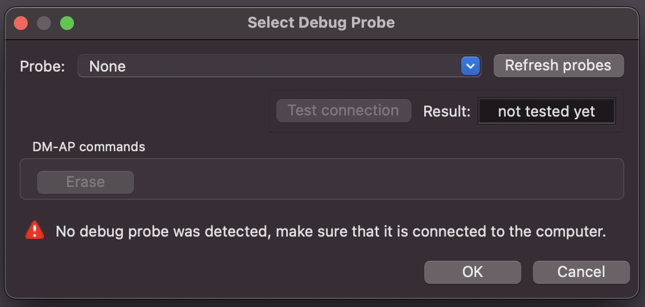Click the 'No debug probe was detected' message
This screenshot has height=307, width=645.
point(331,232)
